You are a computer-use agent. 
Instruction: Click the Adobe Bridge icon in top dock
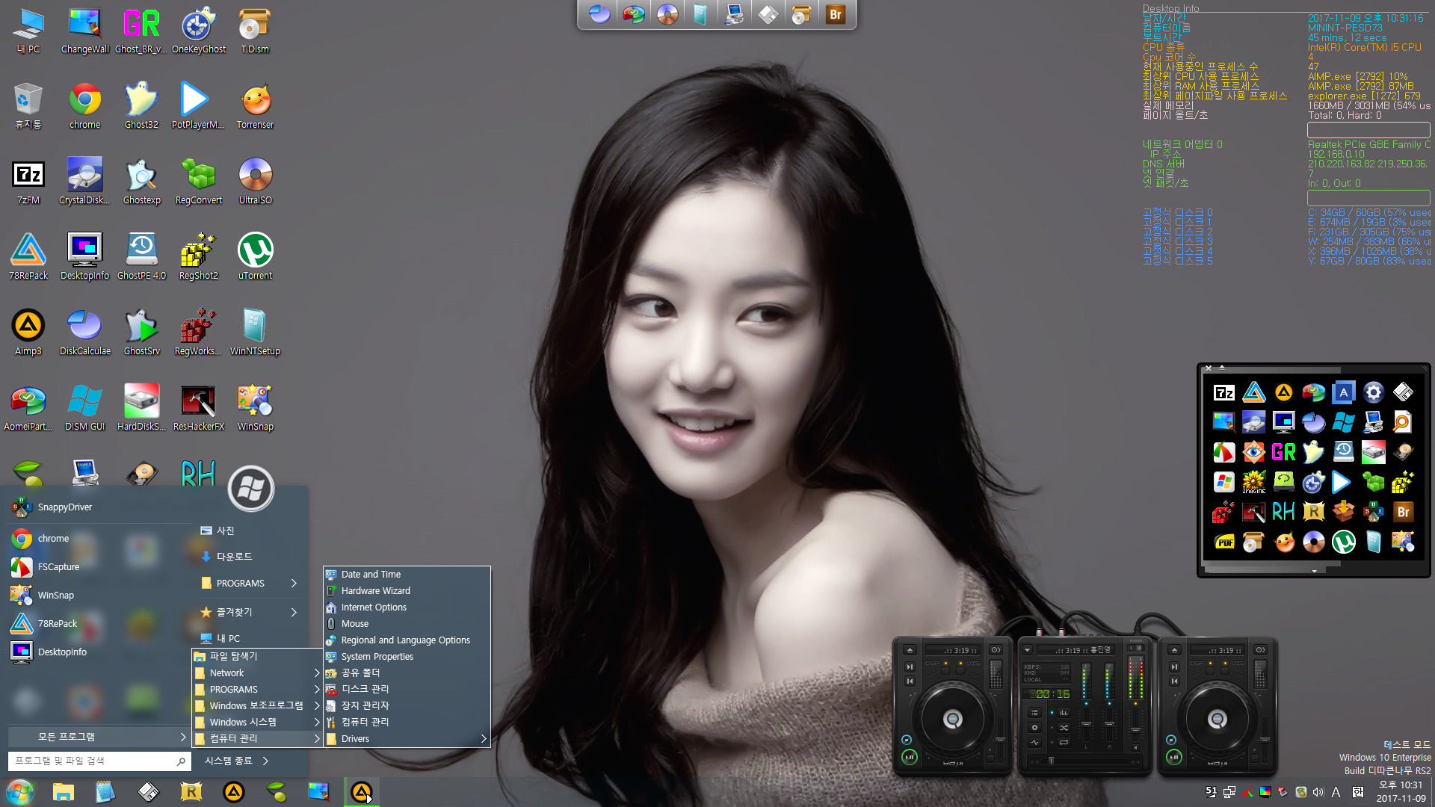835,14
